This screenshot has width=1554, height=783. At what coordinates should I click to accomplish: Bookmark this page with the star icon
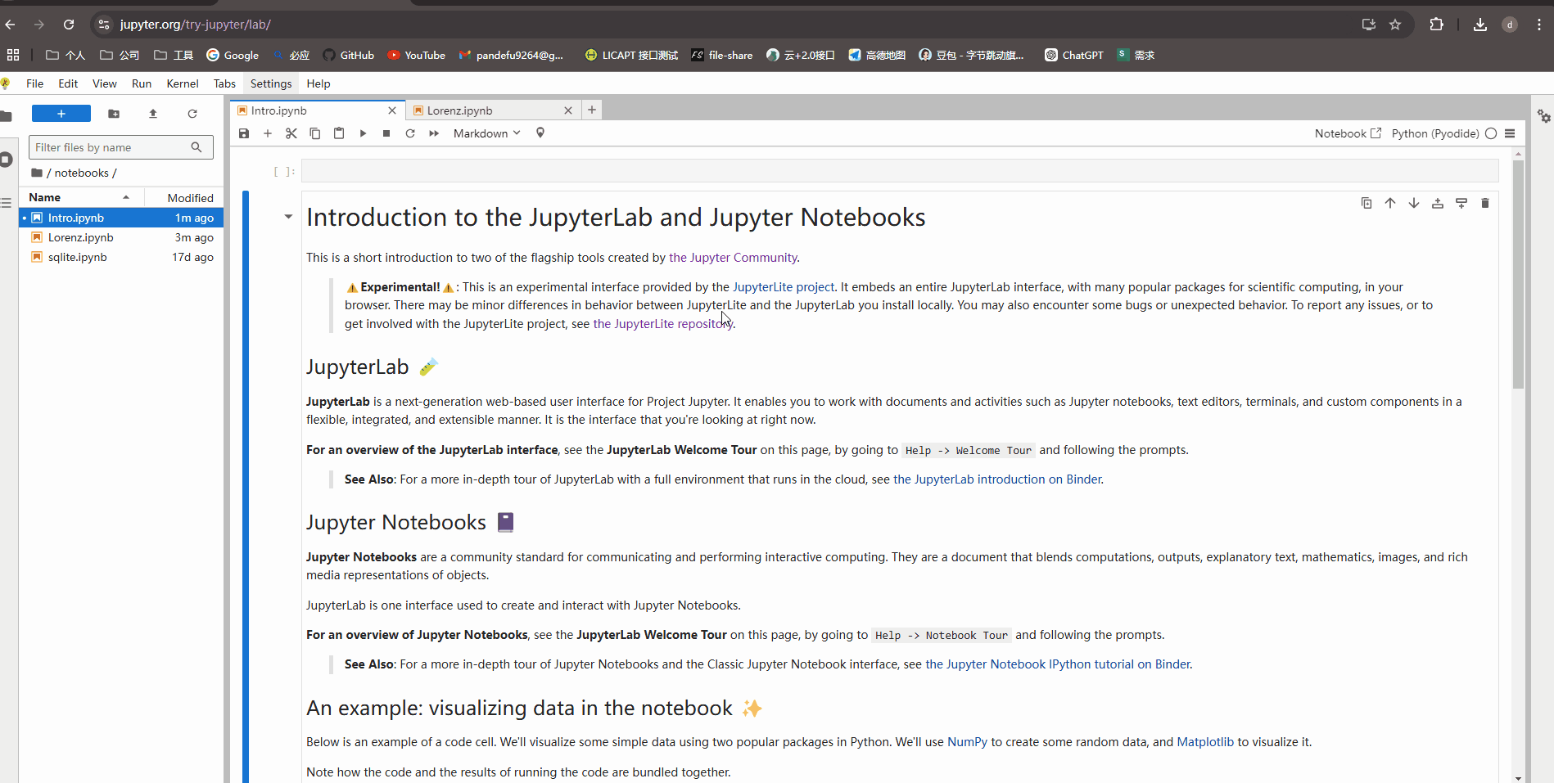pyautogui.click(x=1395, y=25)
